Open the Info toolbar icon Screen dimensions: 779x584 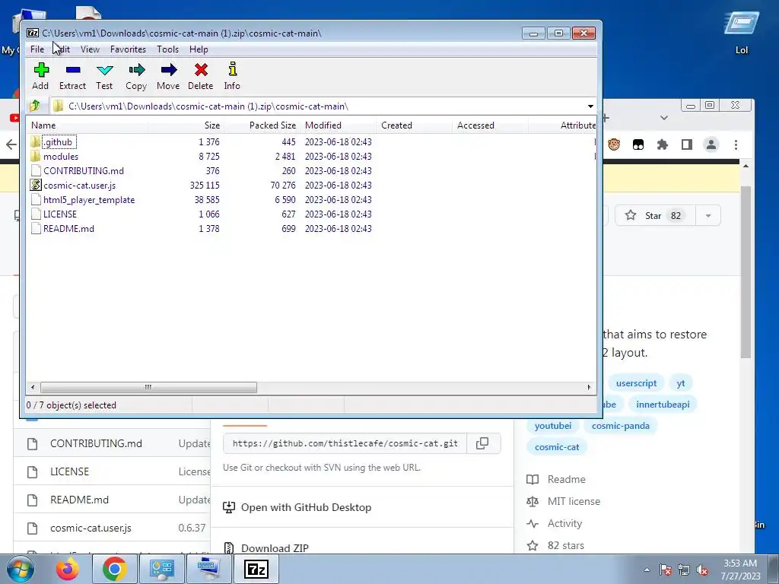point(232,76)
